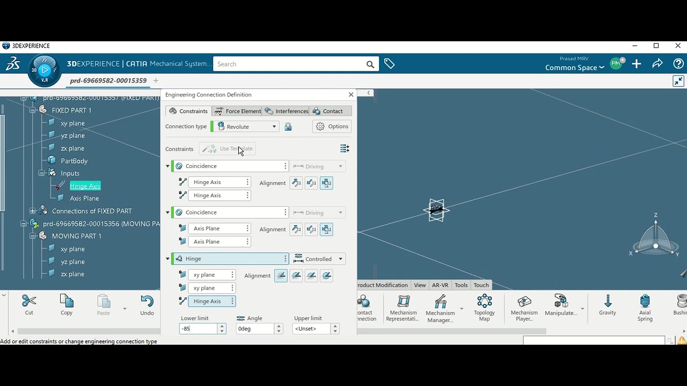This screenshot has width=687, height=386.
Task: Click the add new tab plus icon
Action: (x=156, y=80)
